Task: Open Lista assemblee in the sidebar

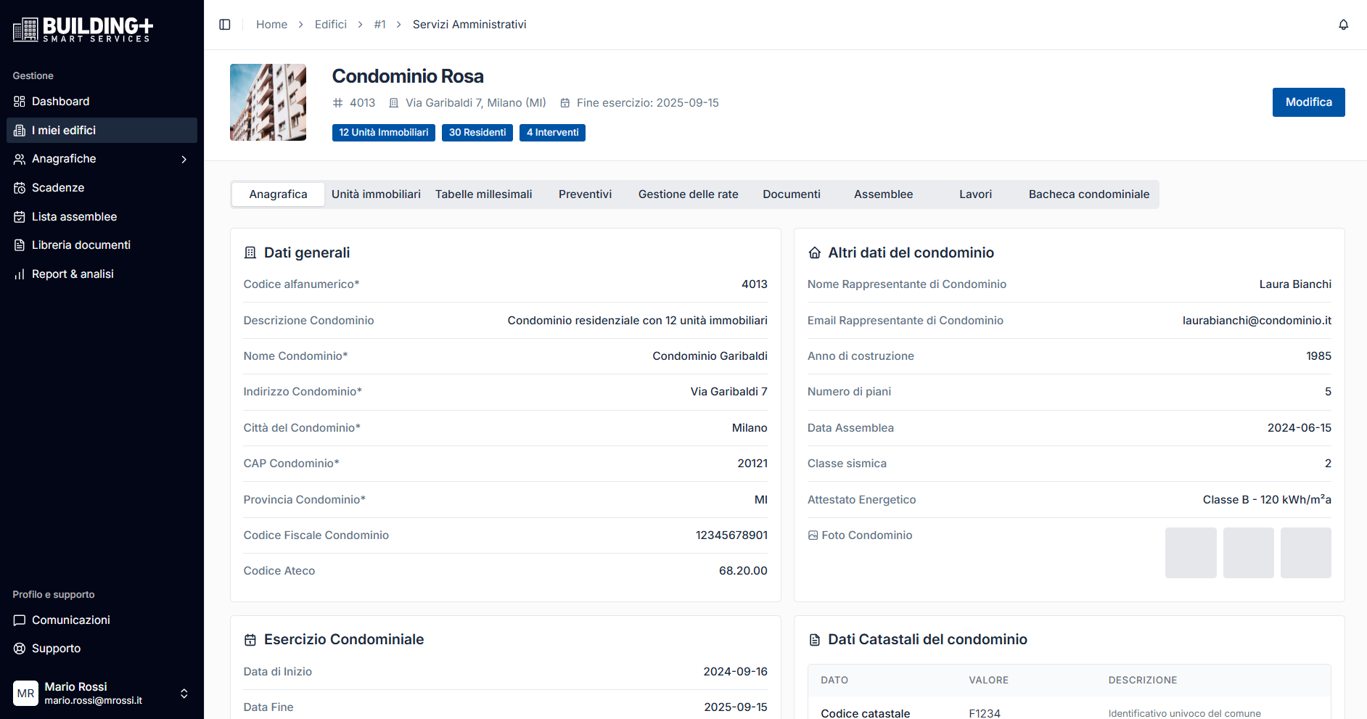Action: pos(74,217)
